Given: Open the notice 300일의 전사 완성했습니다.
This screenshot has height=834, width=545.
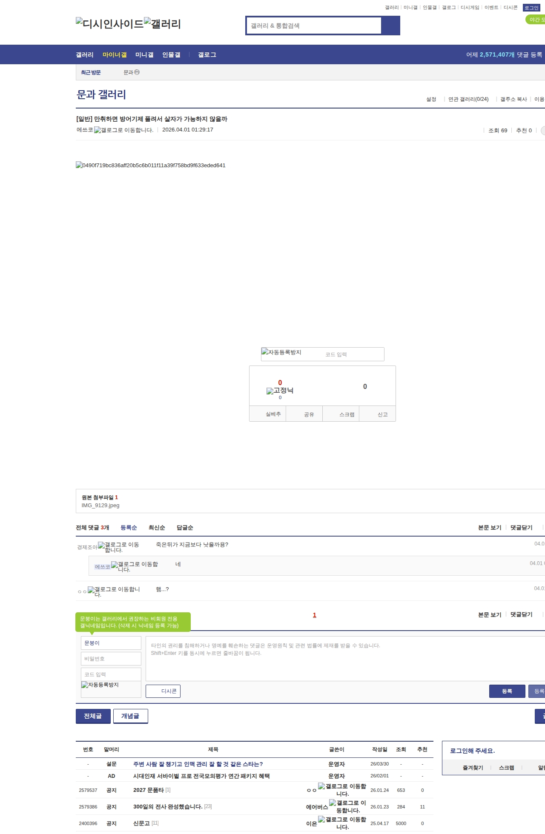Looking at the screenshot, I should tap(168, 807).
